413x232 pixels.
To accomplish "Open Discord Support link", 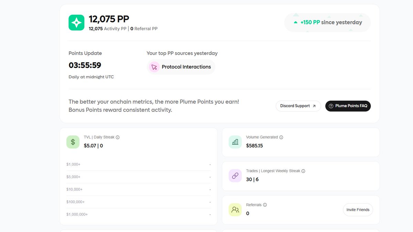I will point(298,106).
